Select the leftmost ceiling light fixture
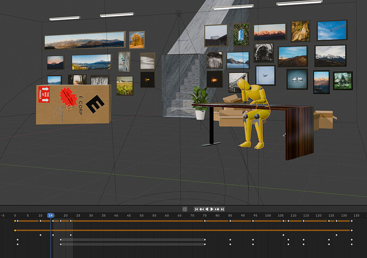The width and height of the screenshot is (367, 258). [x=64, y=18]
